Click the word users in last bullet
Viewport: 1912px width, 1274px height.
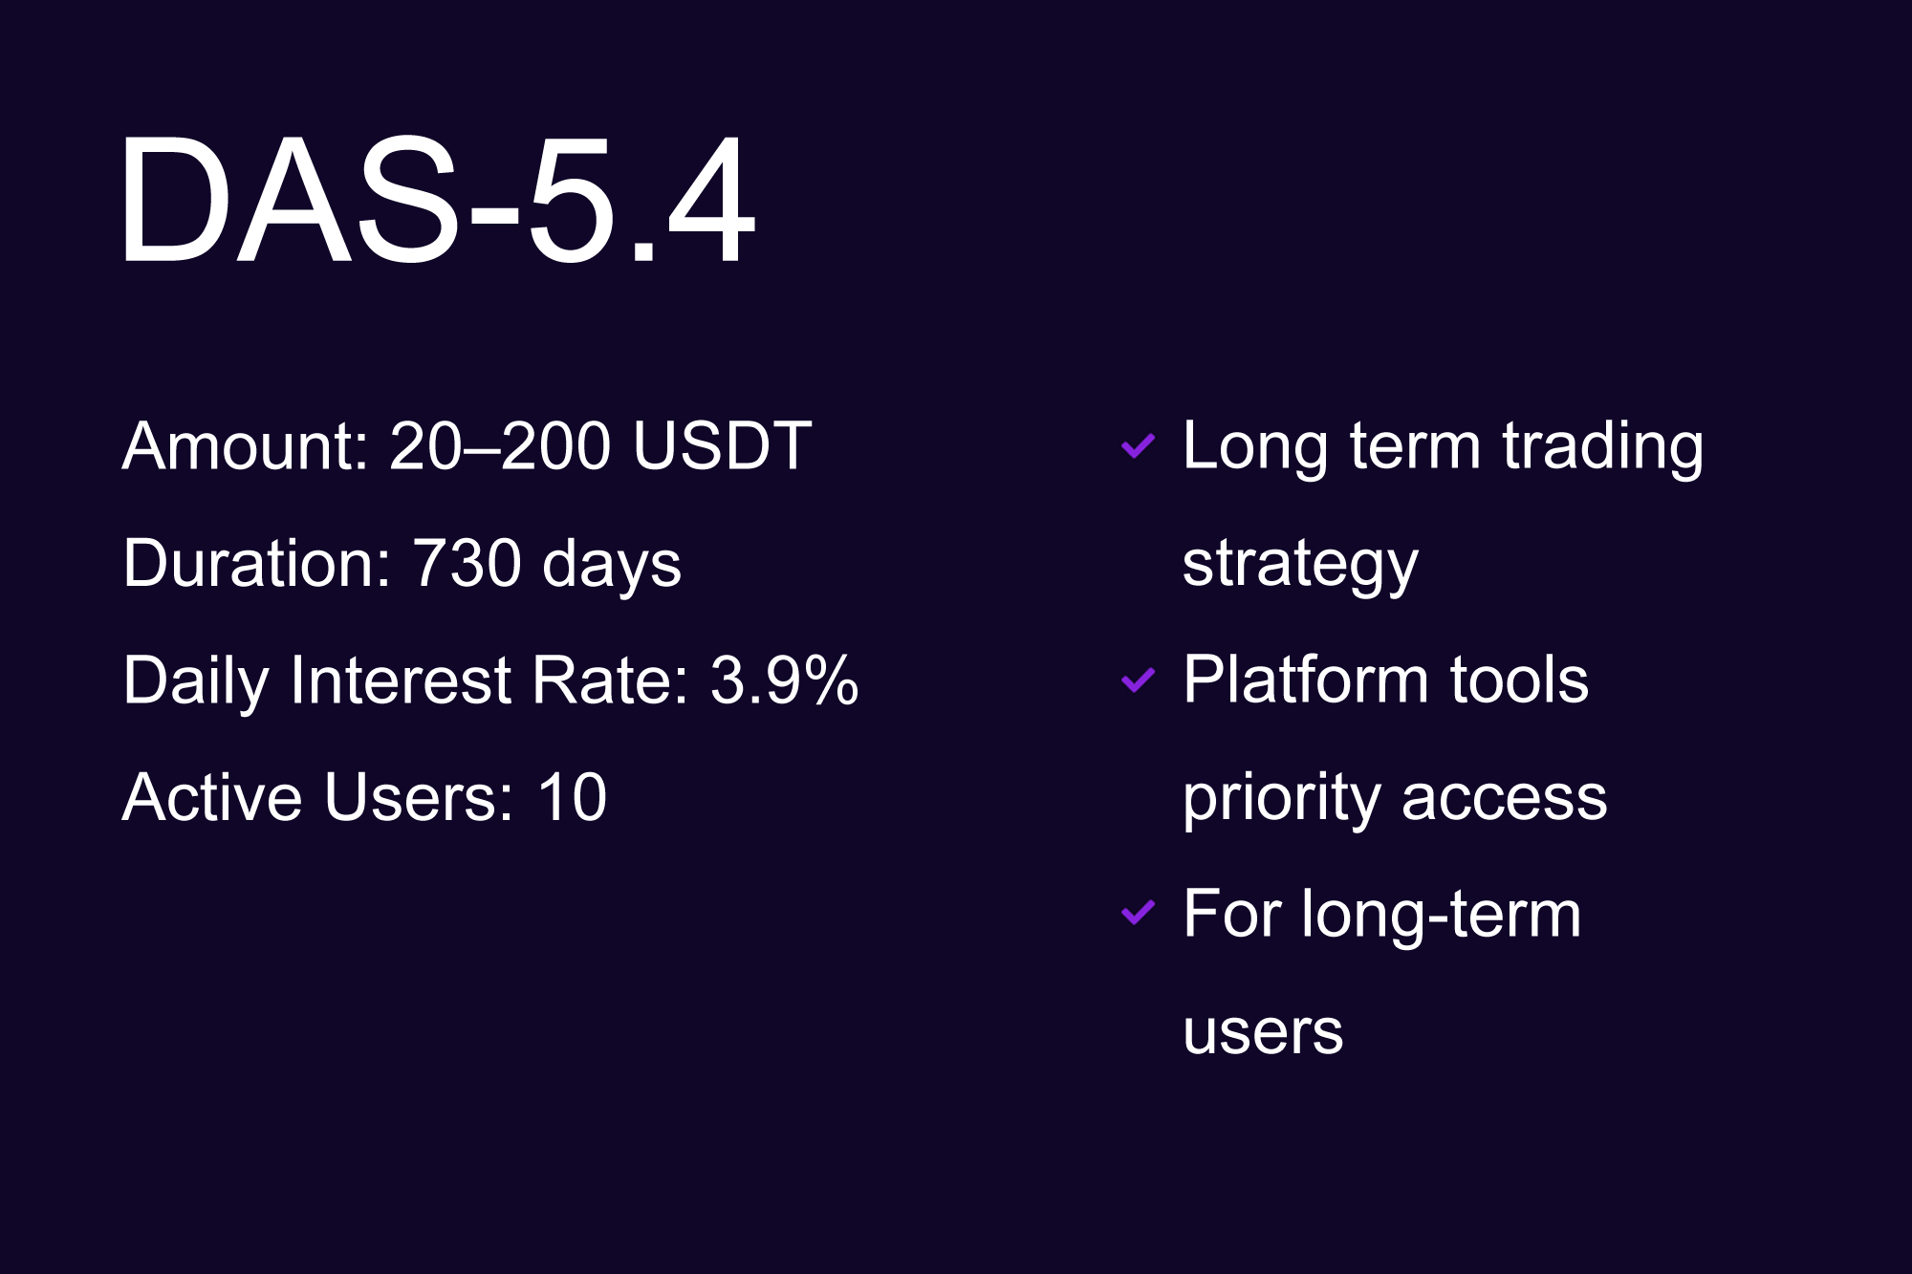1263,1031
